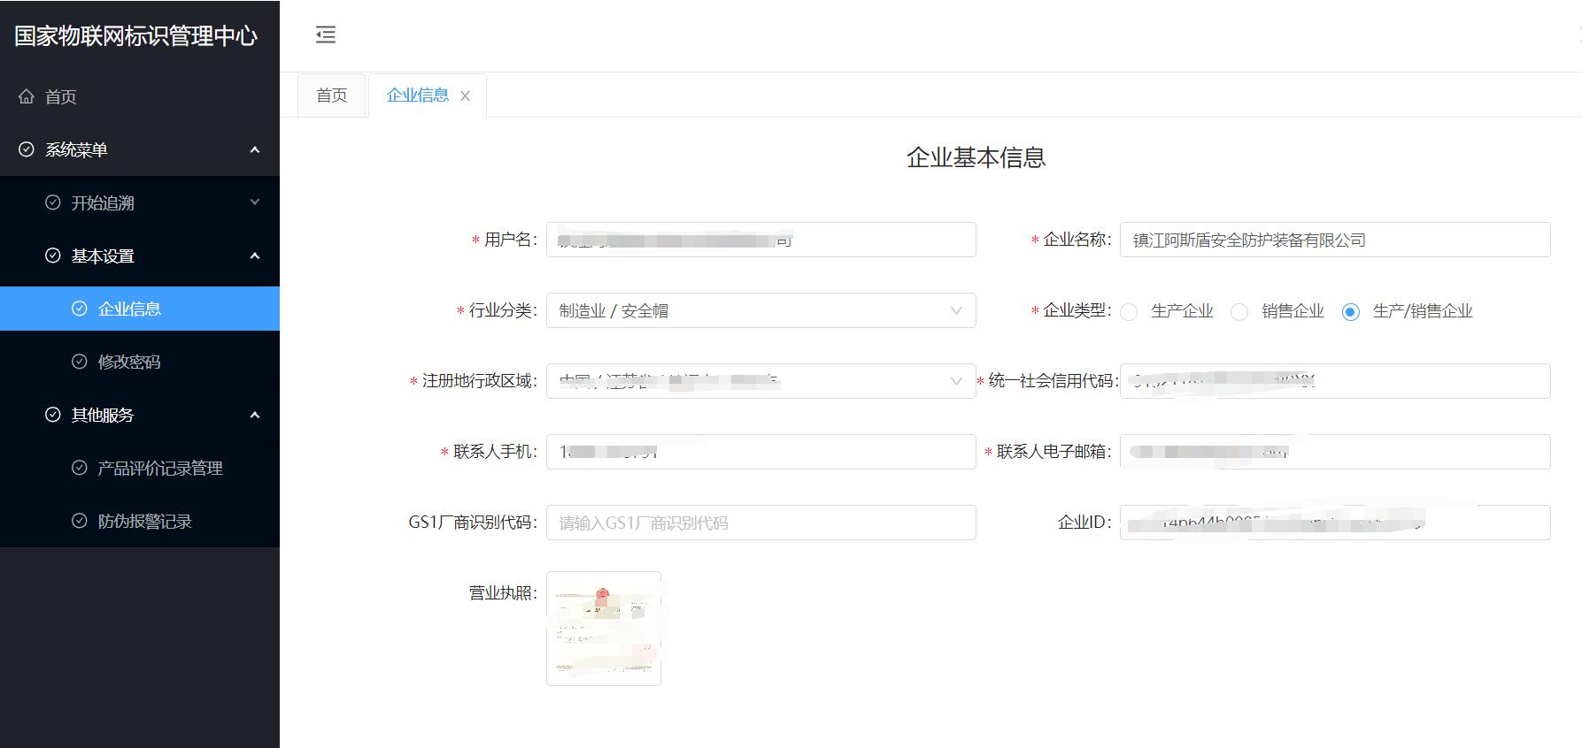Collapse the 其他服务 submenu chevron
Image resolution: width=1582 pixels, height=748 pixels.
point(255,415)
